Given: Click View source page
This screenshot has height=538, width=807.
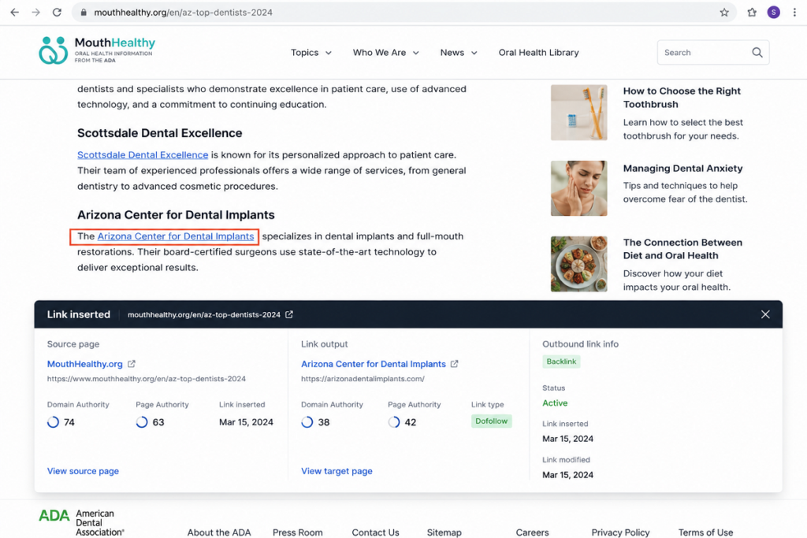Looking at the screenshot, I should coord(83,470).
